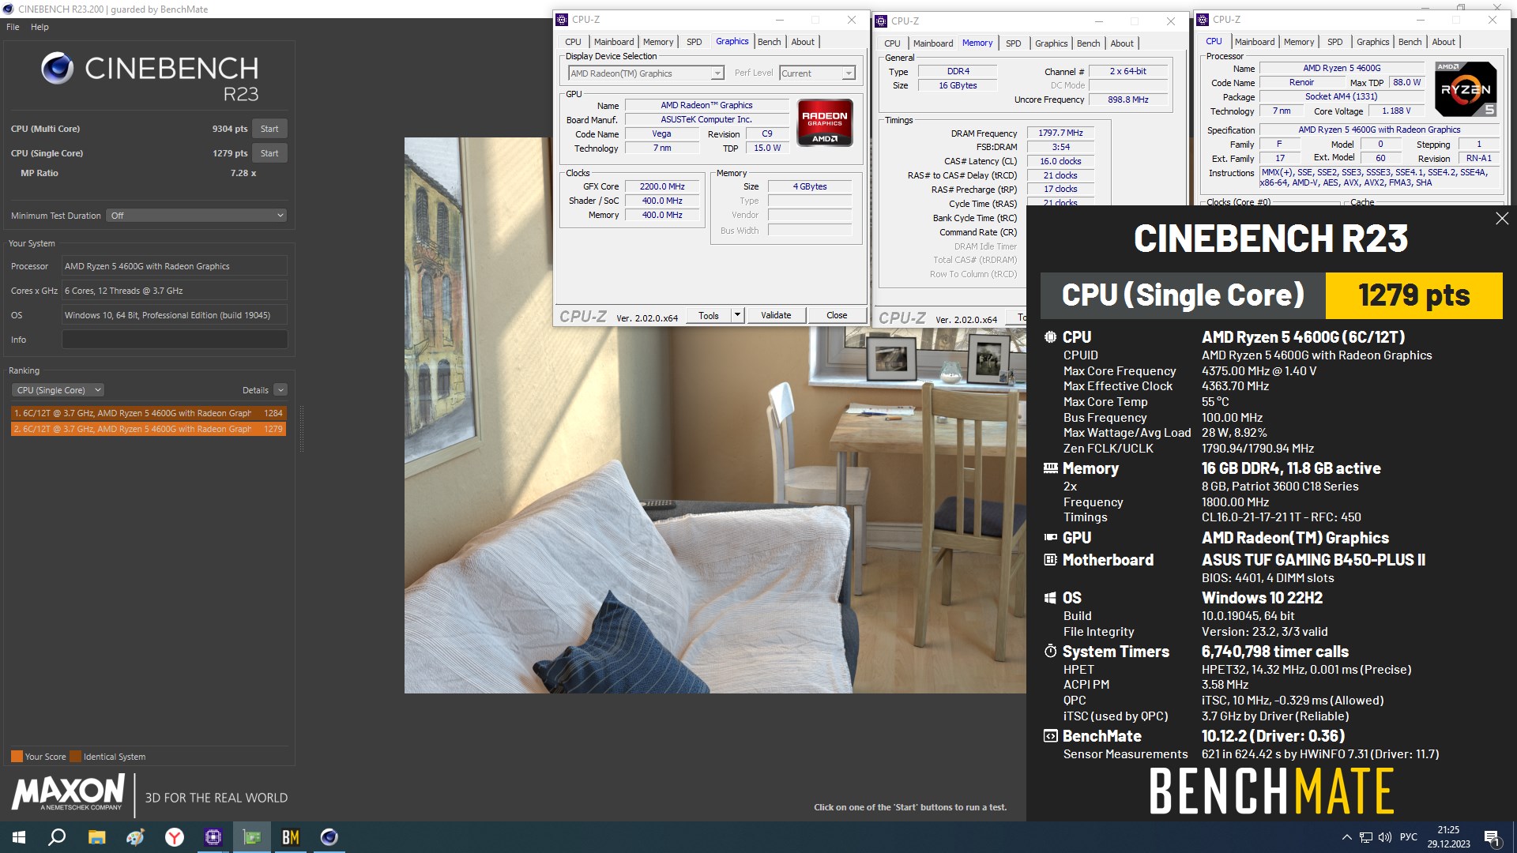Image resolution: width=1517 pixels, height=853 pixels.
Task: Close BenchMate result overlay X
Action: (1502, 219)
